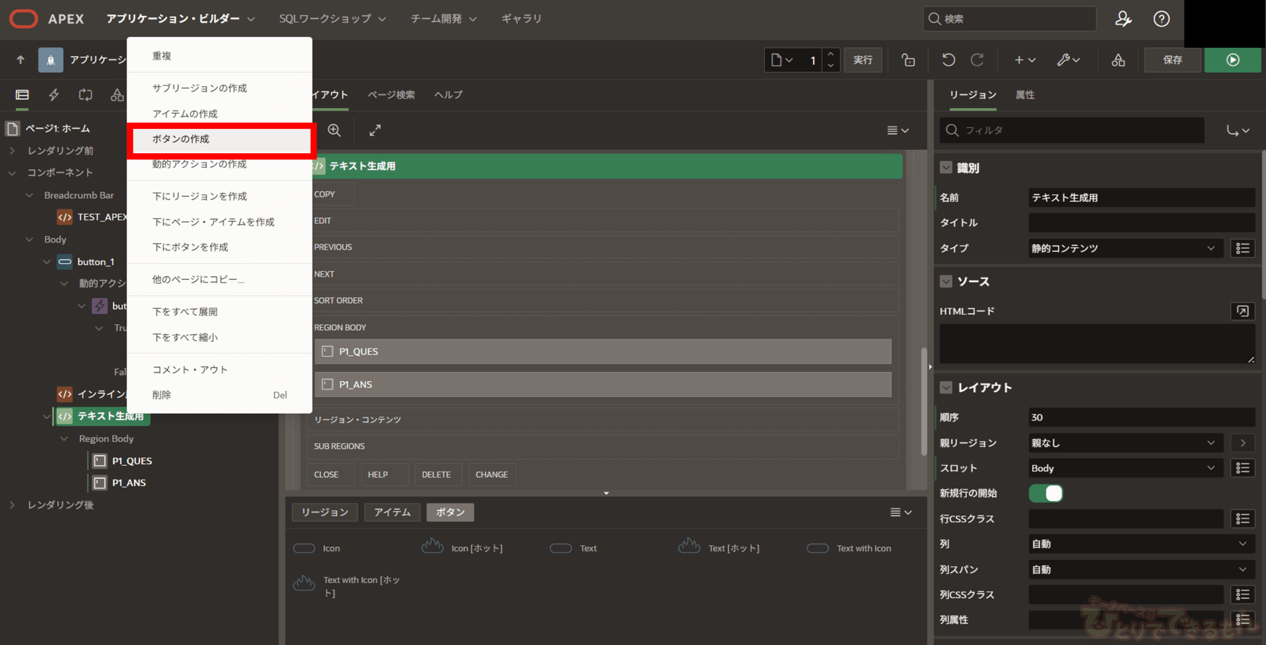Open the Dynamic Actions lightning tab icon
1266x645 pixels.
(x=53, y=94)
